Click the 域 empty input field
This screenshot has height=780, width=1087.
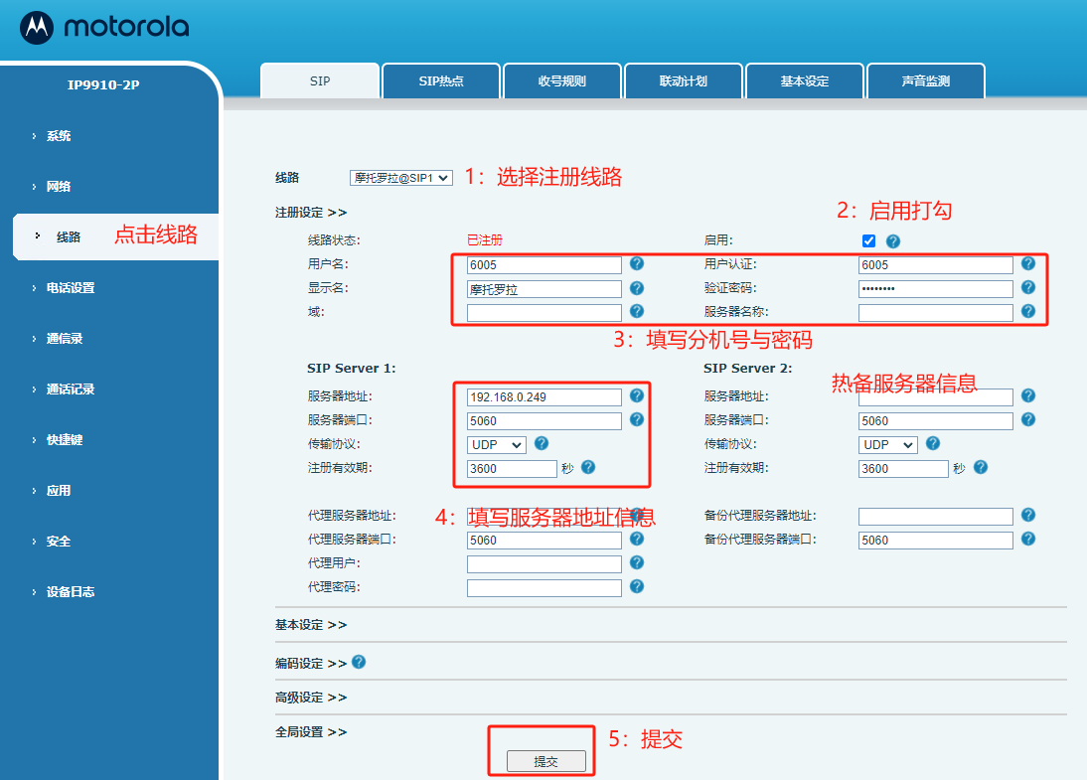coord(544,313)
